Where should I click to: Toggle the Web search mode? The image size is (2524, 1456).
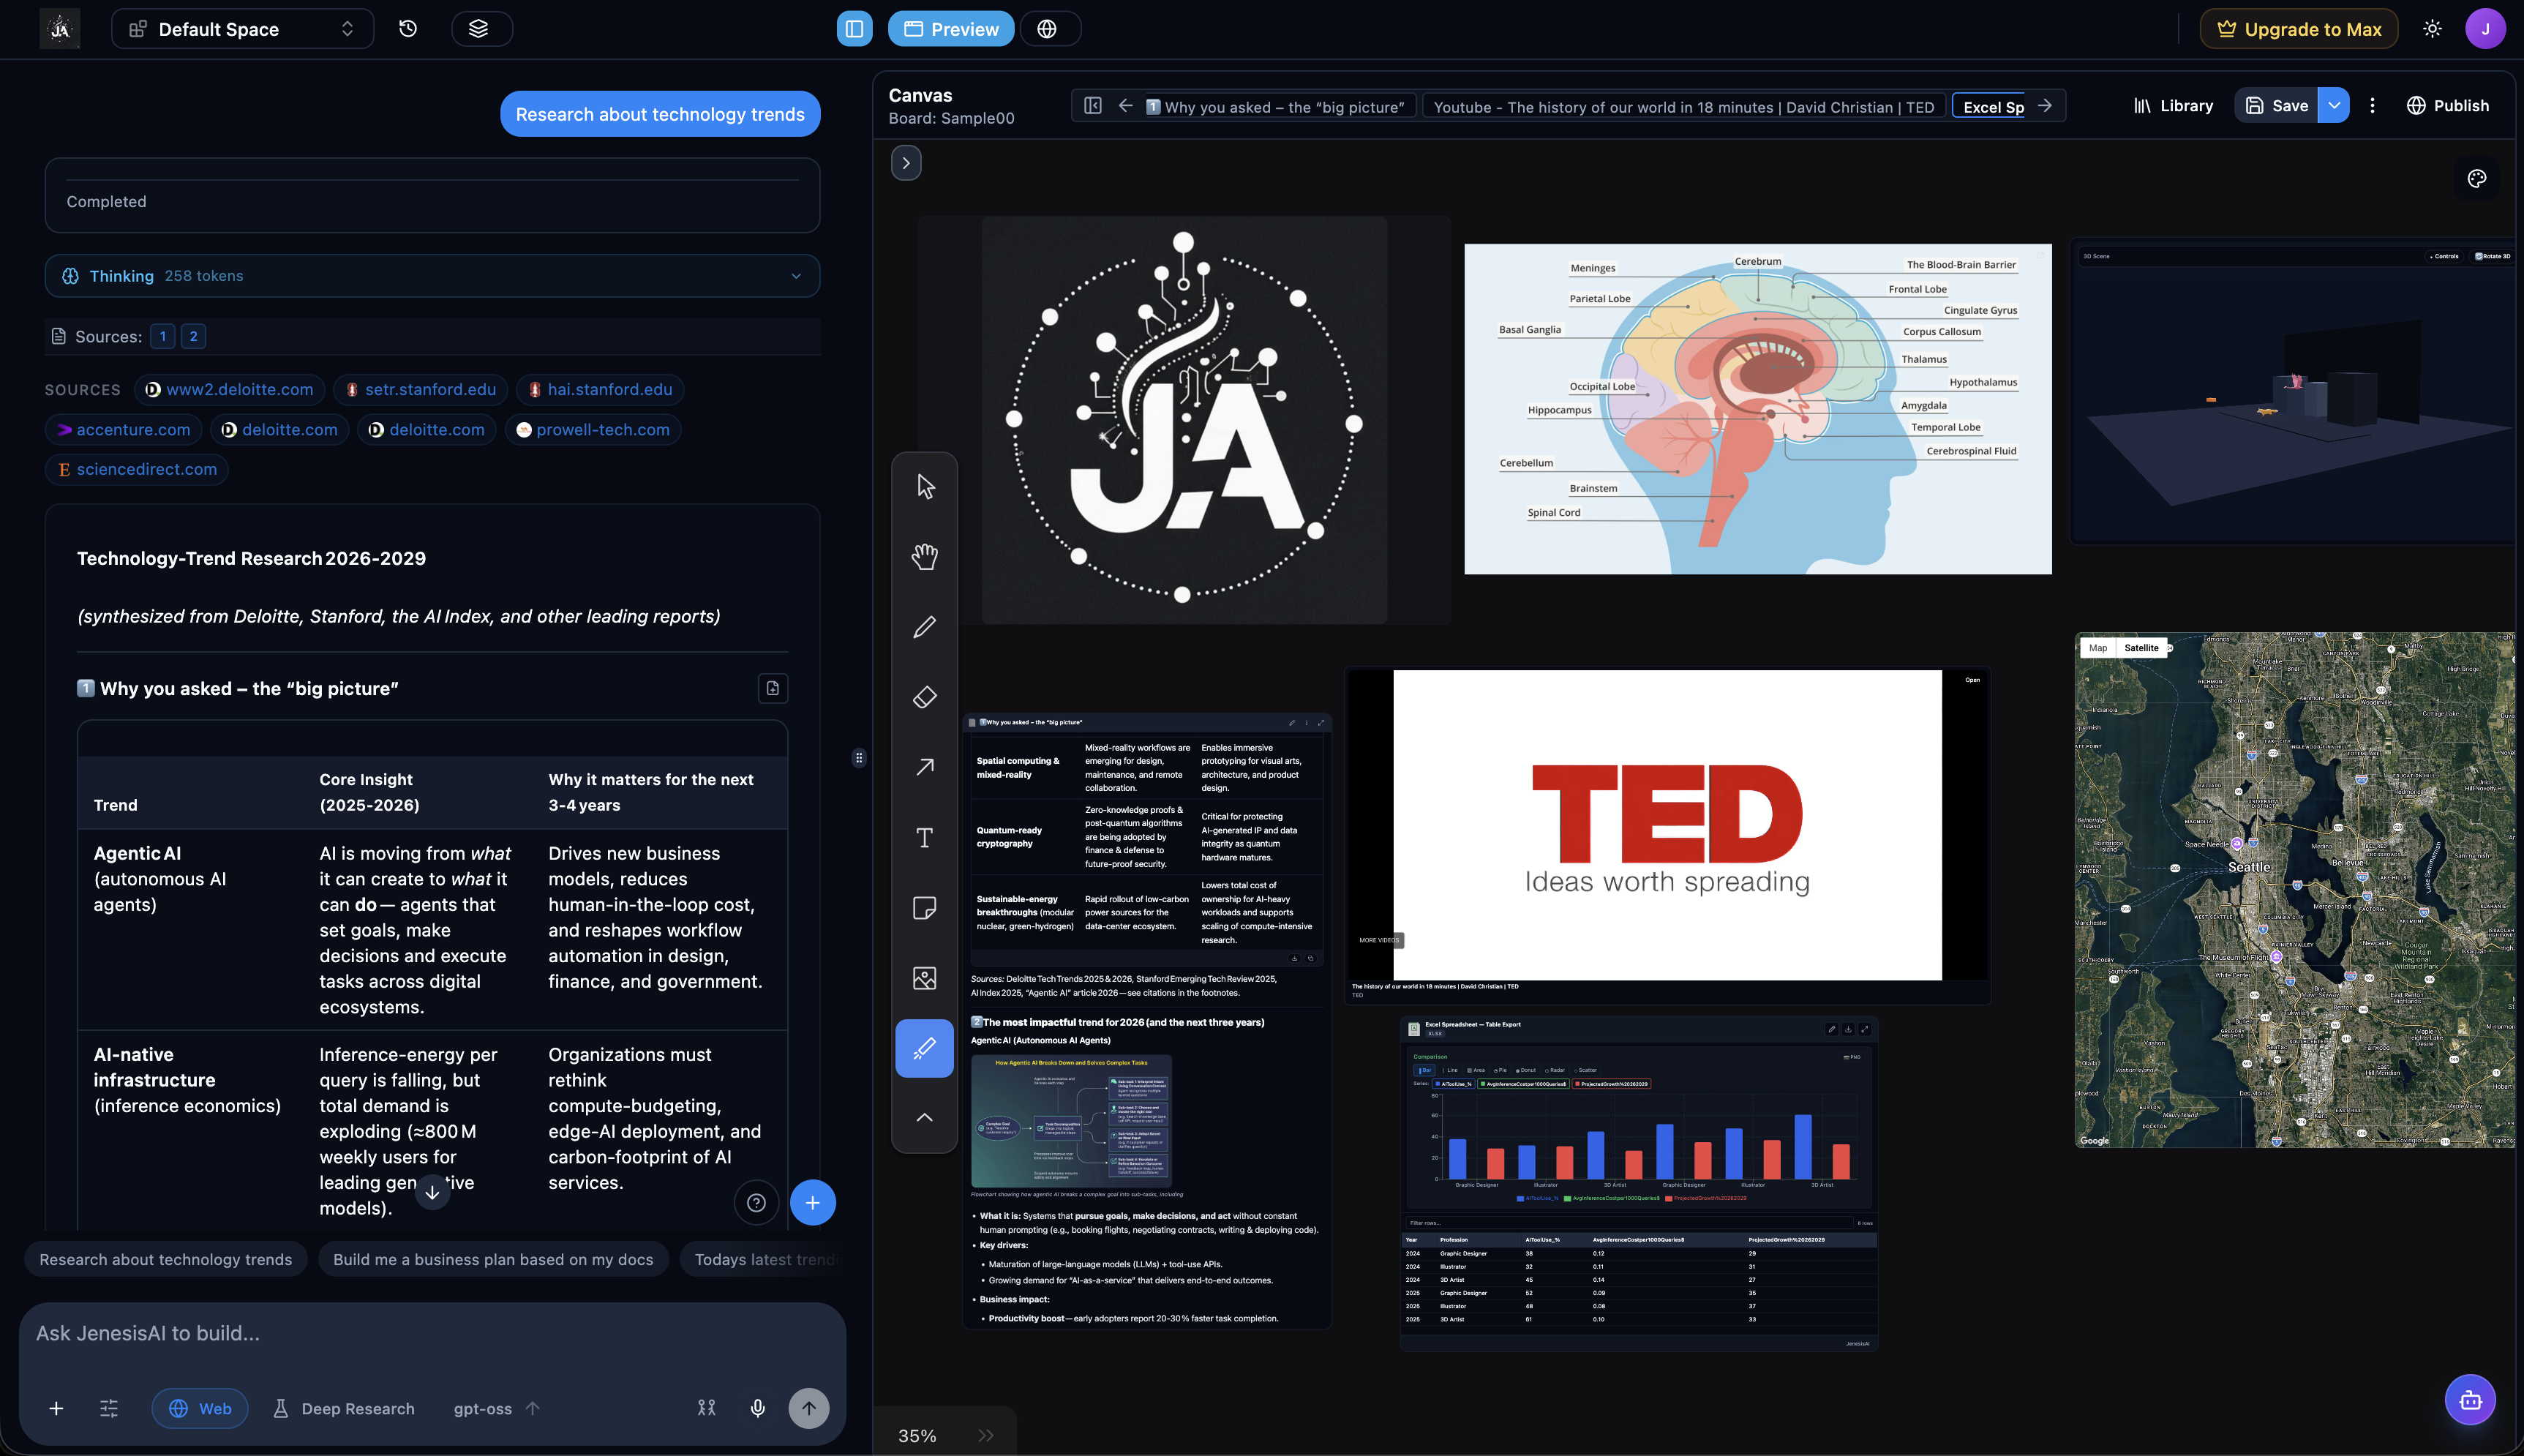click(x=200, y=1408)
